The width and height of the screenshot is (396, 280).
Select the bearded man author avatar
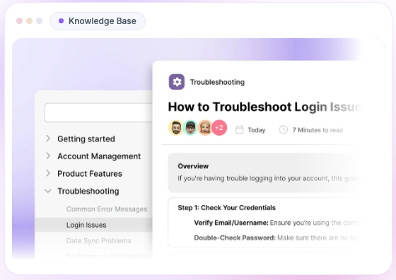176,128
